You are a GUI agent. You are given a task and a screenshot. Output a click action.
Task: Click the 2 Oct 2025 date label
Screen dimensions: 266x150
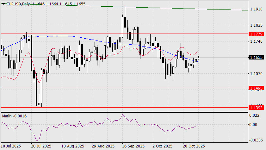[x=162, y=146]
